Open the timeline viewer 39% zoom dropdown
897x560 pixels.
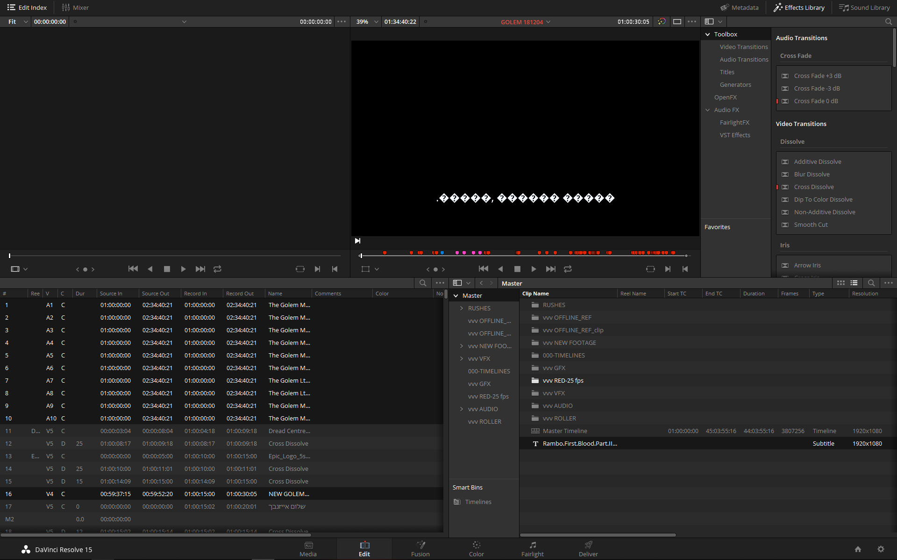[x=367, y=21]
